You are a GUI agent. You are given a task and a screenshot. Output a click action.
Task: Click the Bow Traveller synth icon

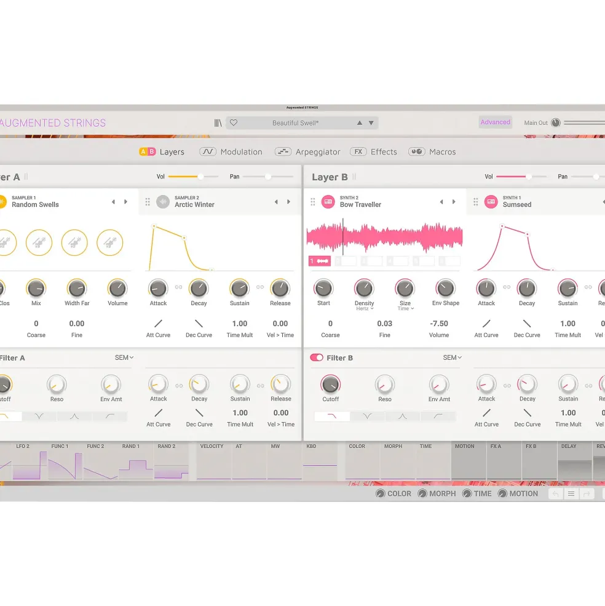coord(328,201)
